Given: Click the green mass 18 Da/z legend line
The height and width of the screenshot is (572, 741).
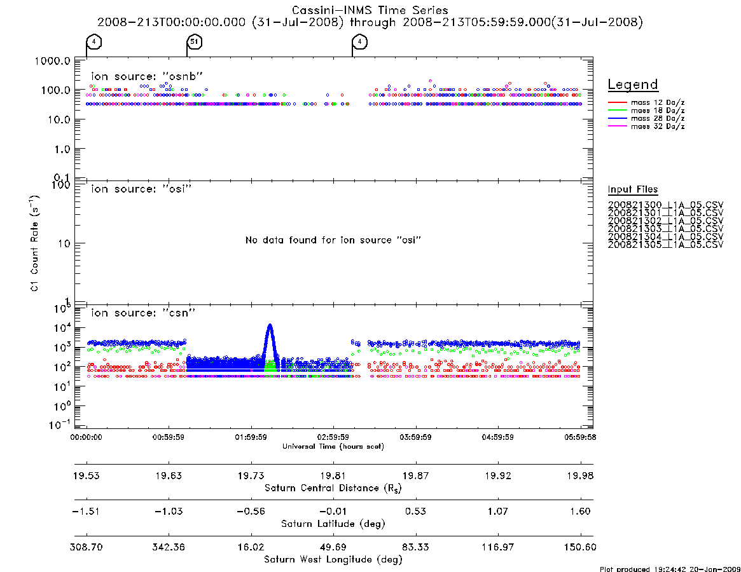Looking at the screenshot, I should click(x=617, y=111).
